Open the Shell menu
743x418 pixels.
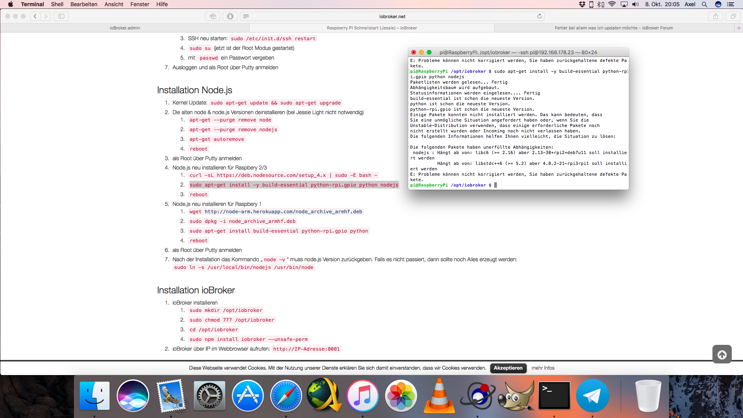(x=57, y=4)
